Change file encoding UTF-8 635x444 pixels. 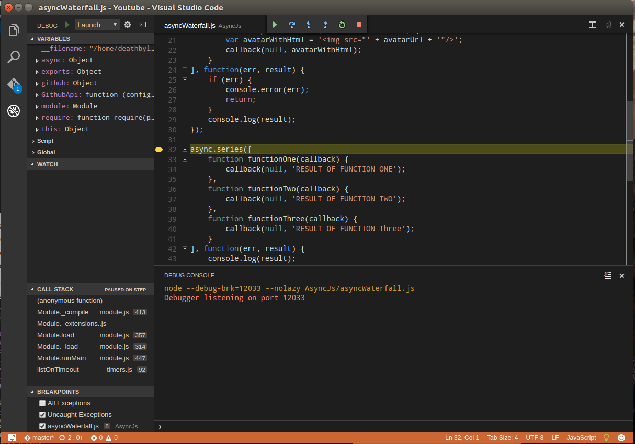pyautogui.click(x=535, y=438)
